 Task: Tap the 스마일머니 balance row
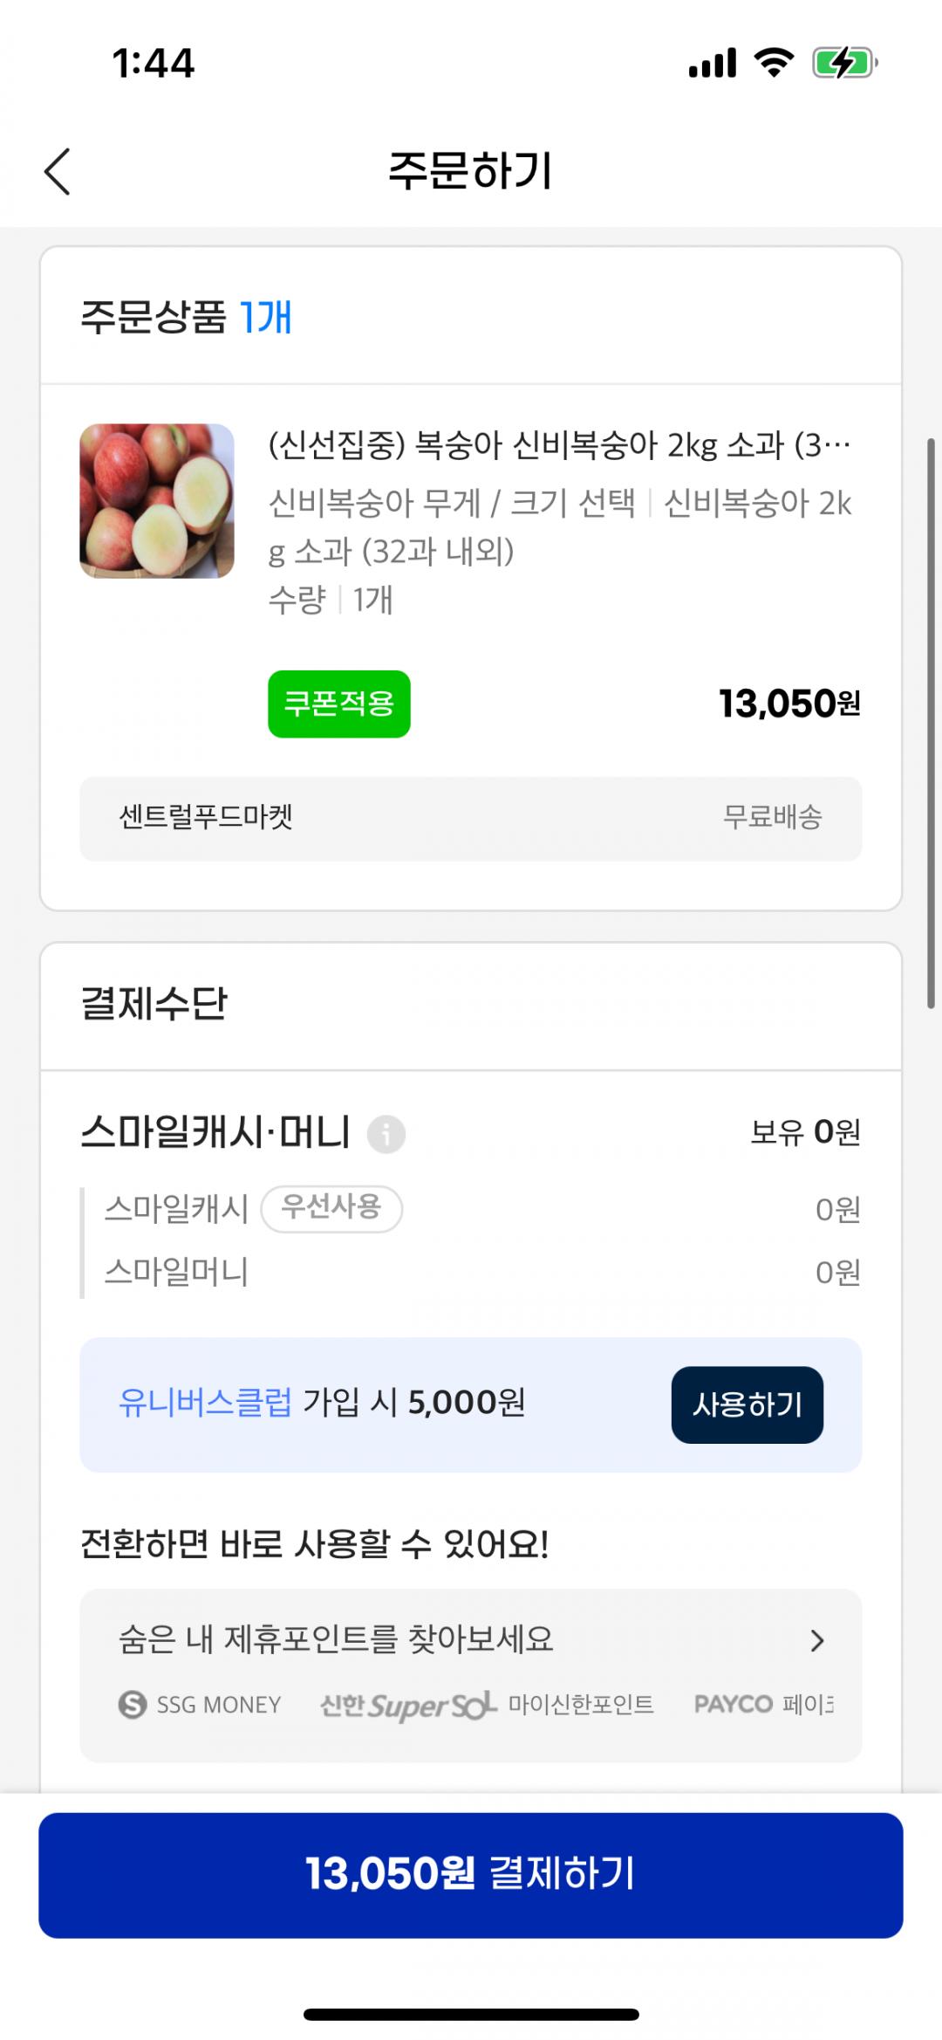(x=471, y=1272)
